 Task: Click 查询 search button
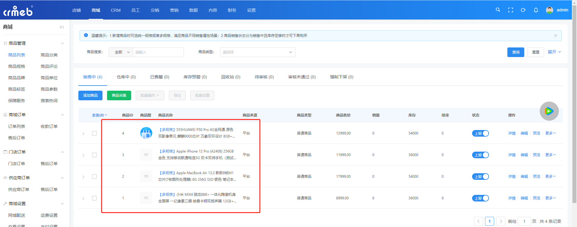(x=516, y=52)
